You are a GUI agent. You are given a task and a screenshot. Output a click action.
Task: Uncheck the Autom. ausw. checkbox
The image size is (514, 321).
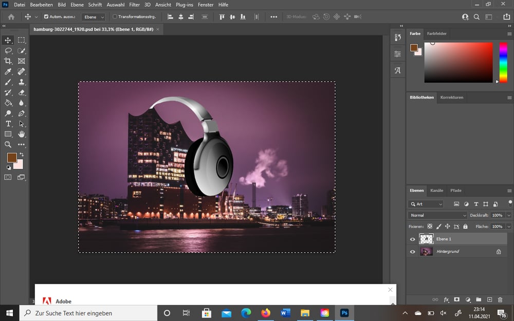(46, 17)
